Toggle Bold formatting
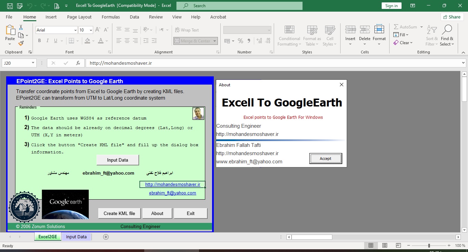 pyautogui.click(x=39, y=41)
